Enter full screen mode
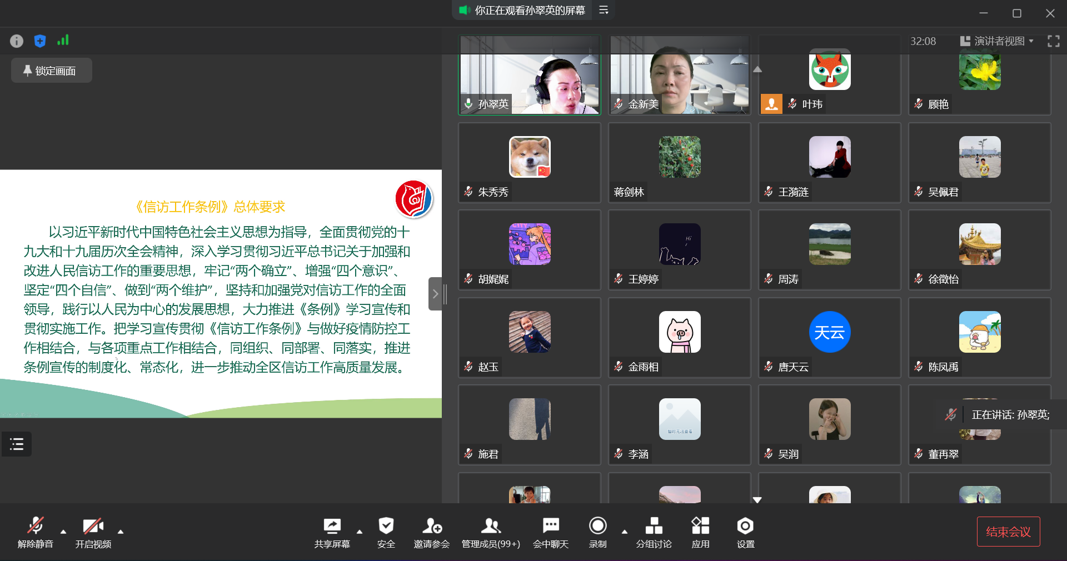Screen dimensions: 1067x561 coord(1053,41)
